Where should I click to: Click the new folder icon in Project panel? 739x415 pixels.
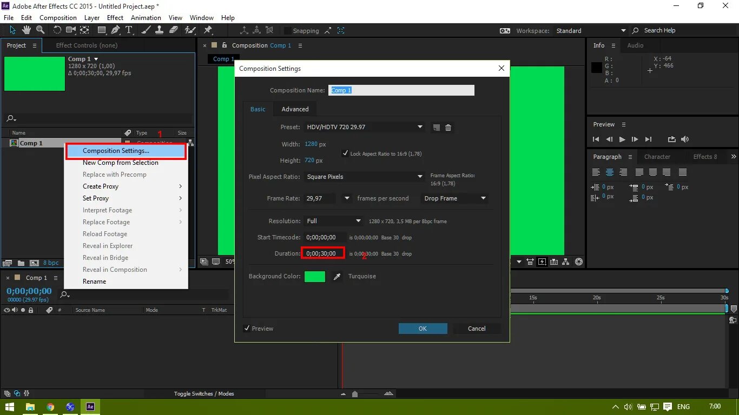[x=21, y=263]
